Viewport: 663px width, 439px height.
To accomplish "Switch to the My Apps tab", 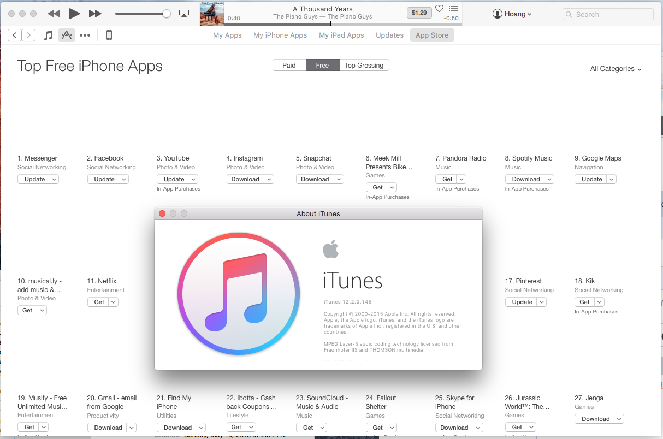I will 227,35.
